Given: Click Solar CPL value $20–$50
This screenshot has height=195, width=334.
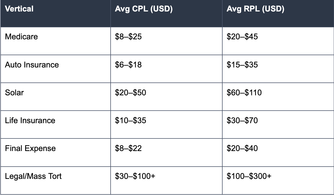Looking at the screenshot, I should pos(131,93).
